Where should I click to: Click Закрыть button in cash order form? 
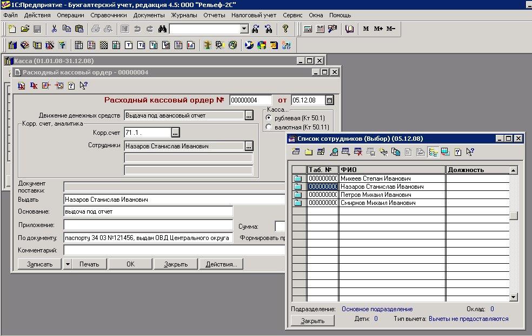coord(176,264)
